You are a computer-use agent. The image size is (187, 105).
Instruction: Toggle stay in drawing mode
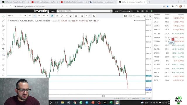pos(3,70)
